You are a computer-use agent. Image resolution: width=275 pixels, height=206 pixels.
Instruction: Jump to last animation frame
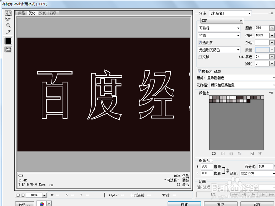(x=271, y=195)
